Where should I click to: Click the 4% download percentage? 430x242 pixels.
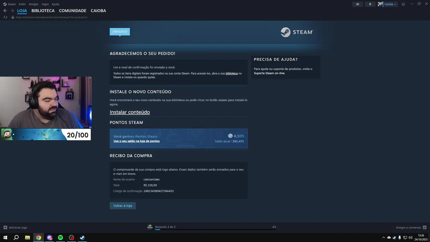pos(274,227)
